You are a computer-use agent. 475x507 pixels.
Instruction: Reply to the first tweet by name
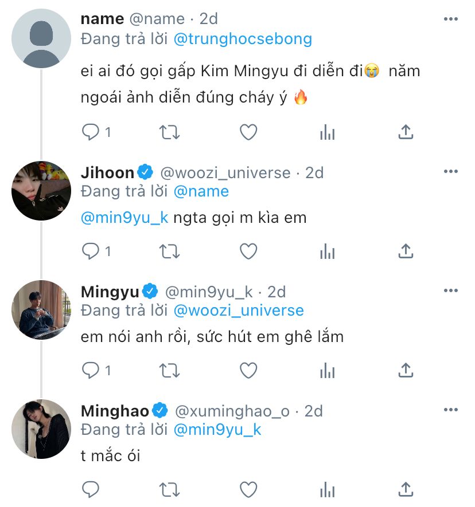click(91, 132)
